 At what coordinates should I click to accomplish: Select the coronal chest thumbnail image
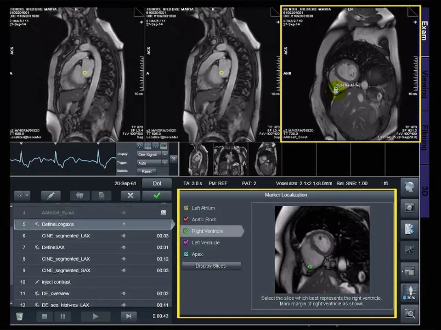pyautogui.click(x=230, y=159)
